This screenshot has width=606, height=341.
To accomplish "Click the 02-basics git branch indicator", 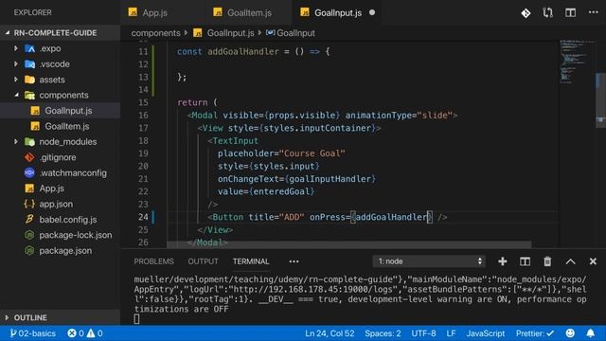I will pos(32,333).
